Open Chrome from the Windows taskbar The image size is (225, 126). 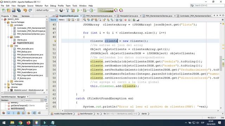(20, 123)
